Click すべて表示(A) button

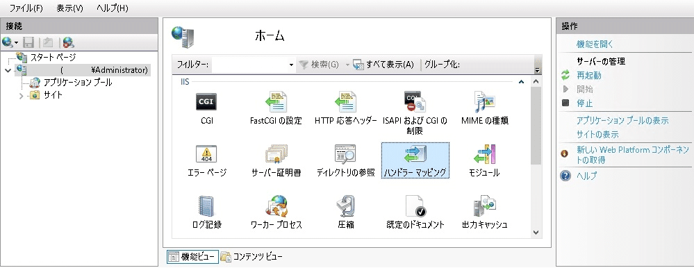(x=383, y=65)
